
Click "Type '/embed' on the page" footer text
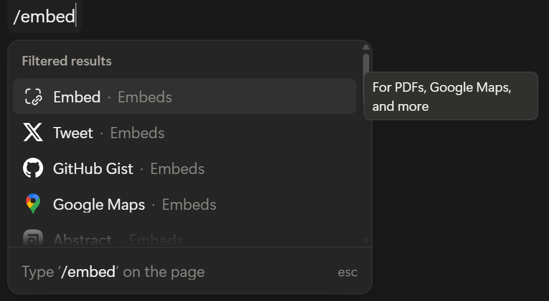113,272
